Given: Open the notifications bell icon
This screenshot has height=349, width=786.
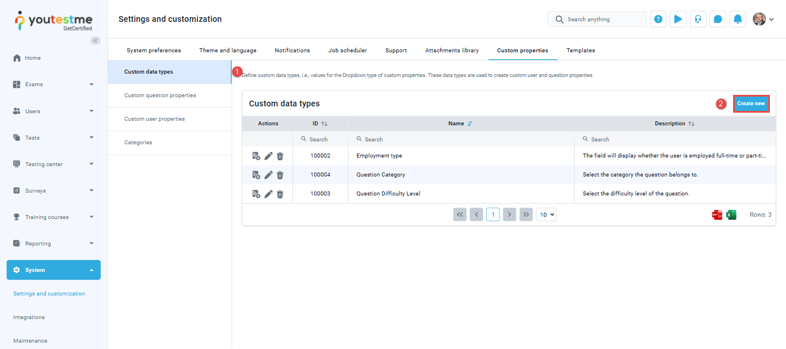Looking at the screenshot, I should (738, 19).
